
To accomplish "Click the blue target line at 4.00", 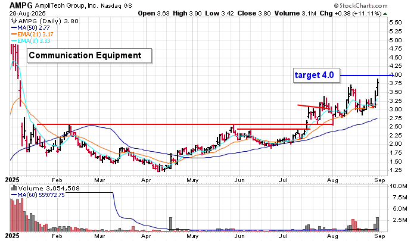I will [x=367, y=76].
